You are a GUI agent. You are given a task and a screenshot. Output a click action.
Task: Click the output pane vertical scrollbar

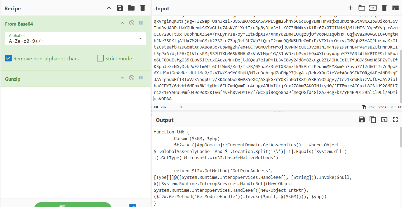click(x=401, y=138)
